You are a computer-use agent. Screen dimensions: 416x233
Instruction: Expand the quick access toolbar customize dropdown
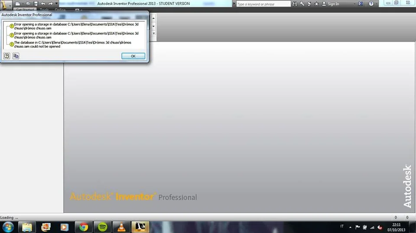coord(56,4)
